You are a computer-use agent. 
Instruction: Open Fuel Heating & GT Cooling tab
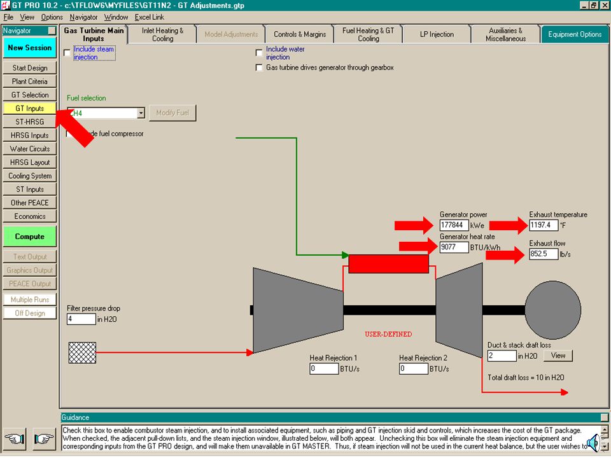[x=369, y=34]
